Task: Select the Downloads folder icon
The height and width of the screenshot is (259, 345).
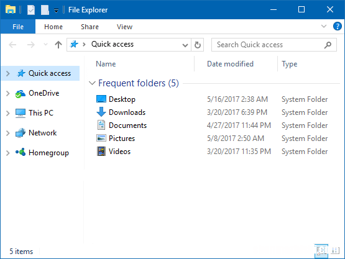Action: pyautogui.click(x=101, y=112)
